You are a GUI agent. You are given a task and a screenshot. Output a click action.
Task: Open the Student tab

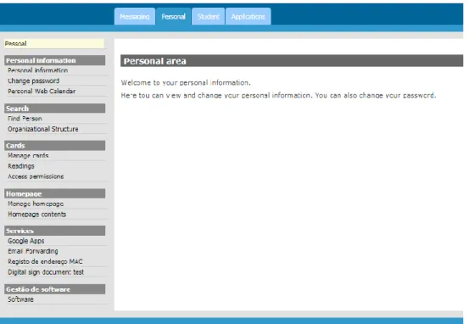(208, 16)
